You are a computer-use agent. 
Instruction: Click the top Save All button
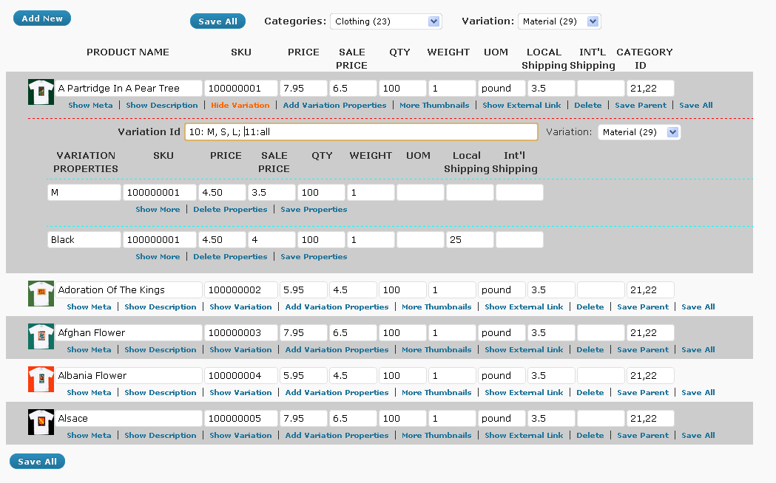pyautogui.click(x=217, y=21)
